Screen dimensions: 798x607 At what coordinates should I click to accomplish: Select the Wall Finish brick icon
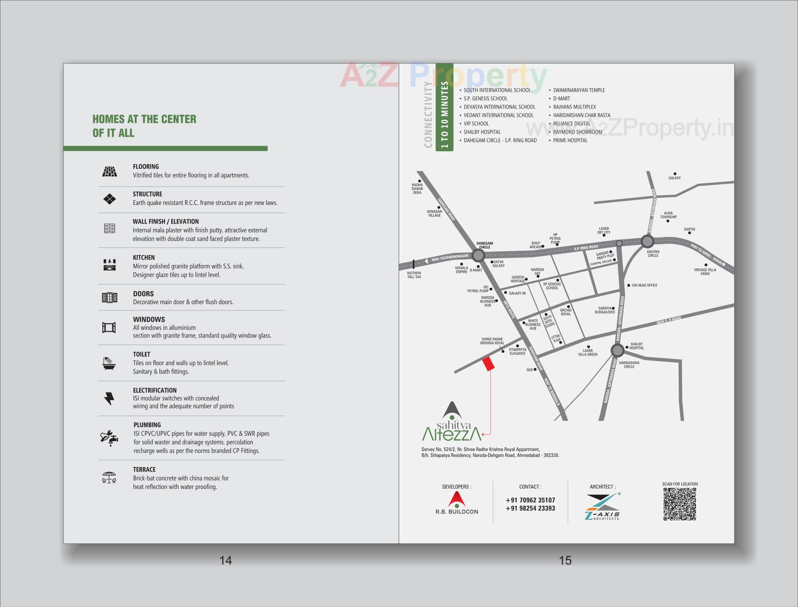(x=109, y=228)
